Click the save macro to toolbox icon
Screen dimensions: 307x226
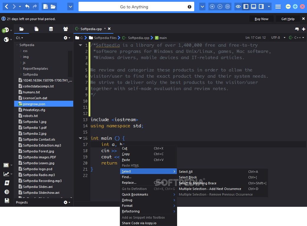228,7
